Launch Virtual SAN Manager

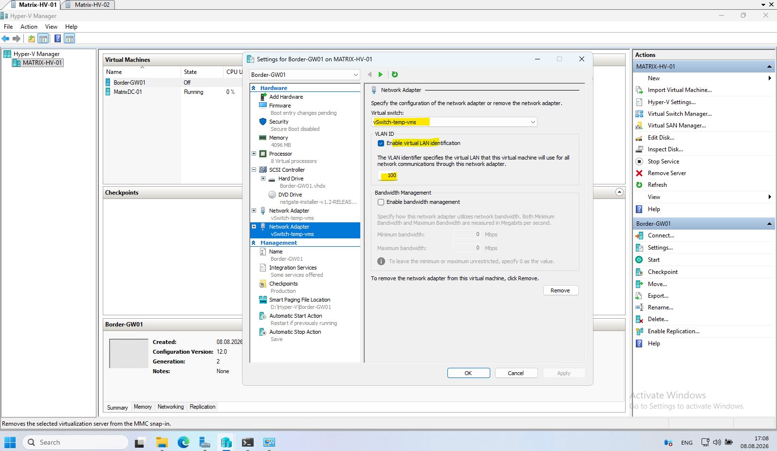tap(677, 126)
